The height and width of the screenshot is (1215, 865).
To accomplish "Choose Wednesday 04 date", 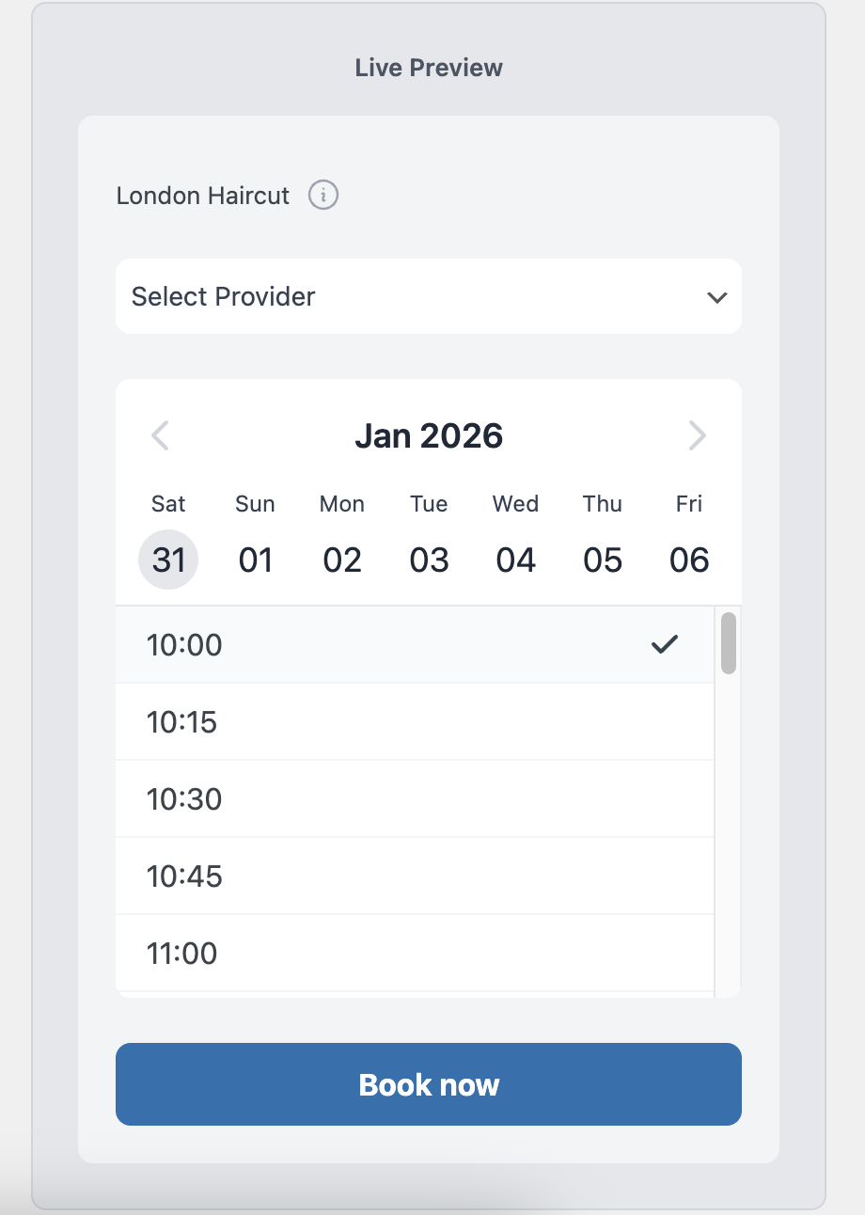I will 515,560.
